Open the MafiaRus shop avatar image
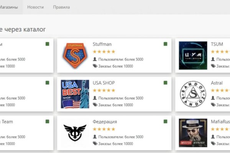This screenshot has height=153, width=230. tap(193, 132)
